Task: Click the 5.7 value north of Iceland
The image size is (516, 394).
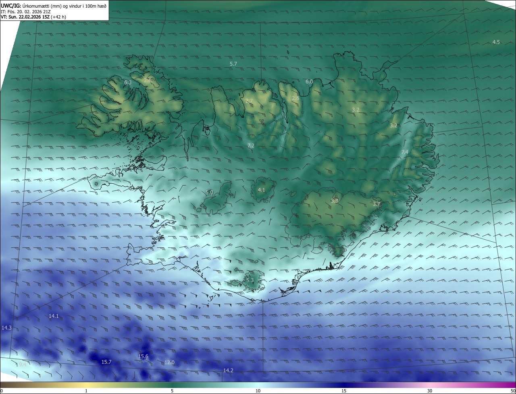Action: point(233,64)
